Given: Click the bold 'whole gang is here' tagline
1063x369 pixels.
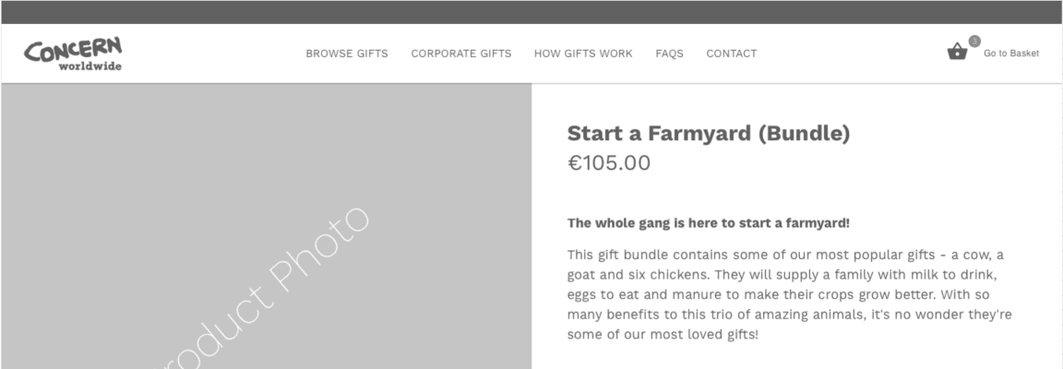Looking at the screenshot, I should [708, 222].
